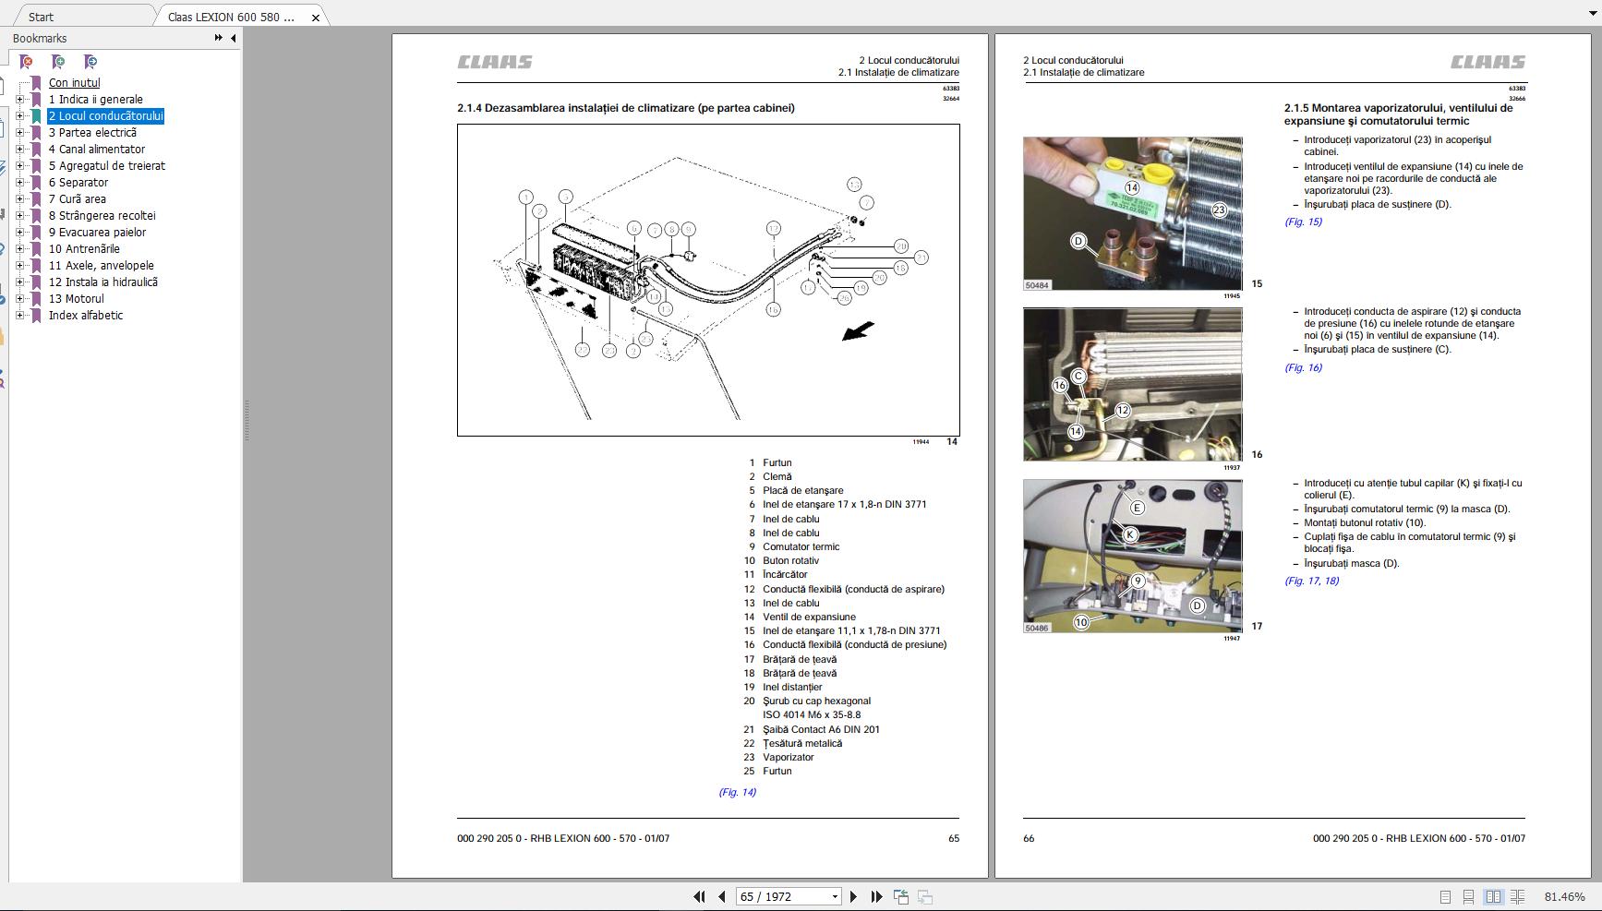This screenshot has width=1602, height=911.
Task: Go to the previous page
Action: pyautogui.click(x=722, y=896)
